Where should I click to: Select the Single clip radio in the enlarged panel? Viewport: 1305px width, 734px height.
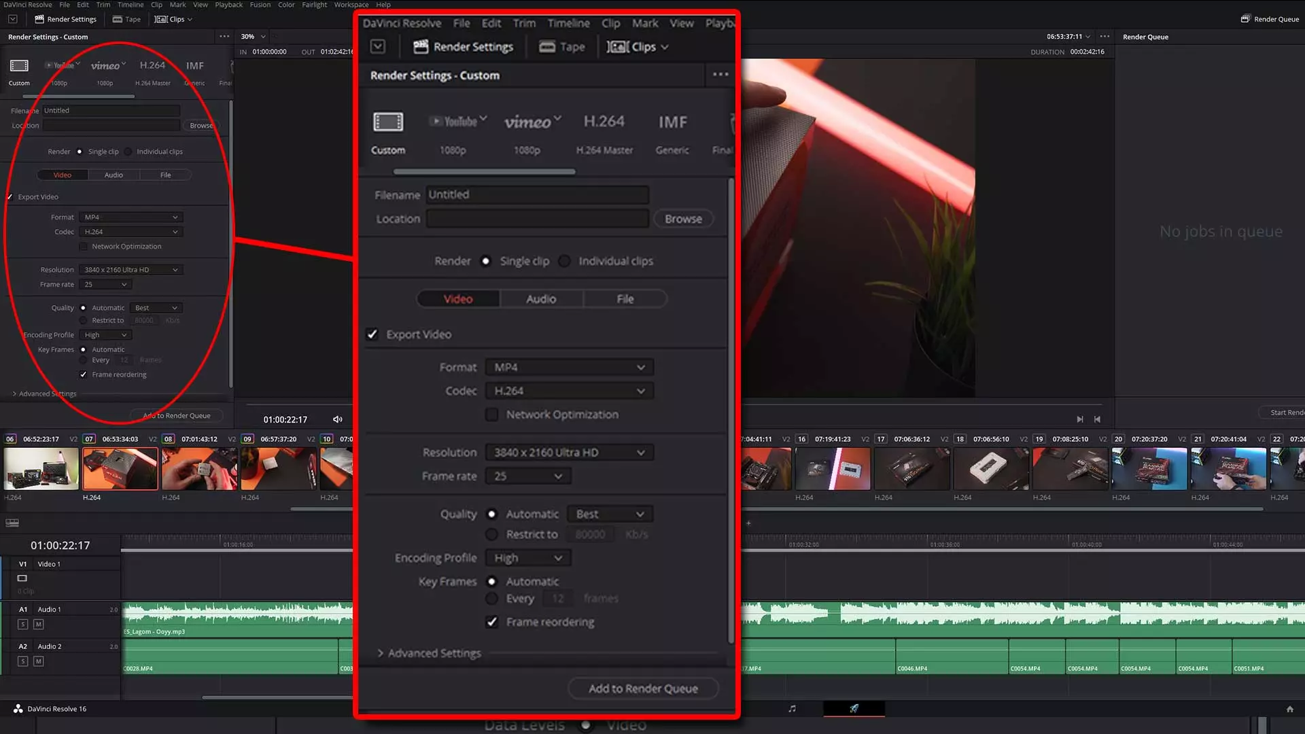(x=485, y=261)
